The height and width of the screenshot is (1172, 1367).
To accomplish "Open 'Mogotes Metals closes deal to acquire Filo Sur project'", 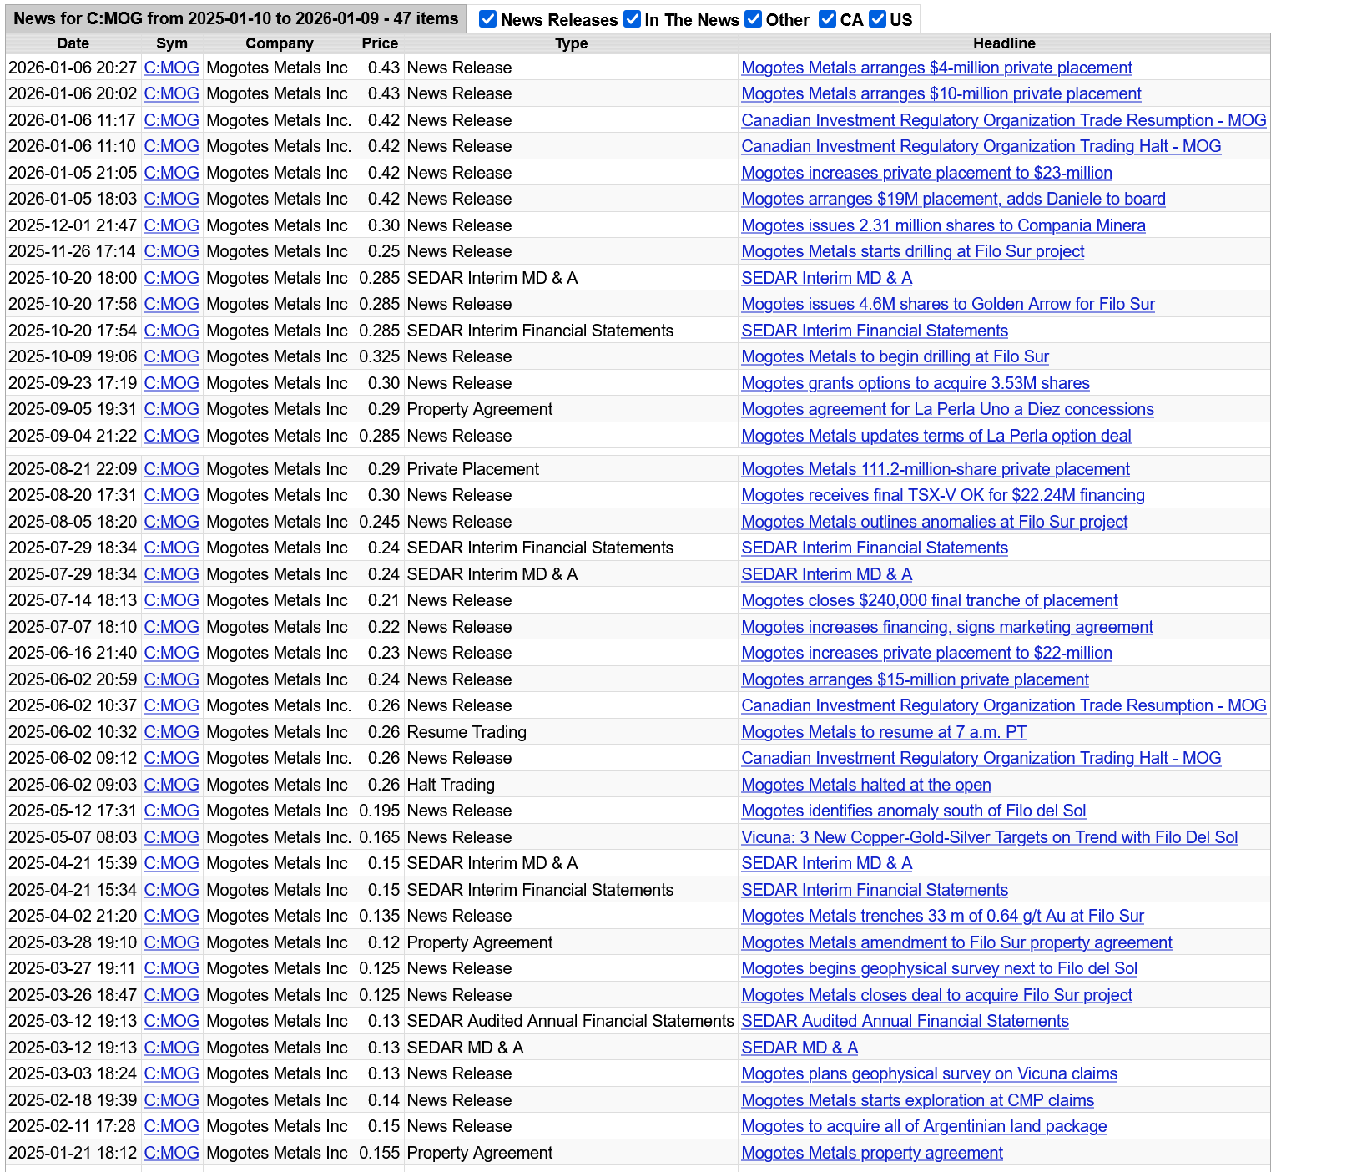I will point(936,995).
